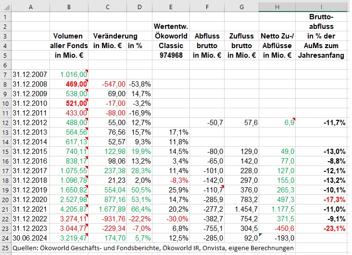Click the select-all corner of the sheet

[x=5, y=7]
